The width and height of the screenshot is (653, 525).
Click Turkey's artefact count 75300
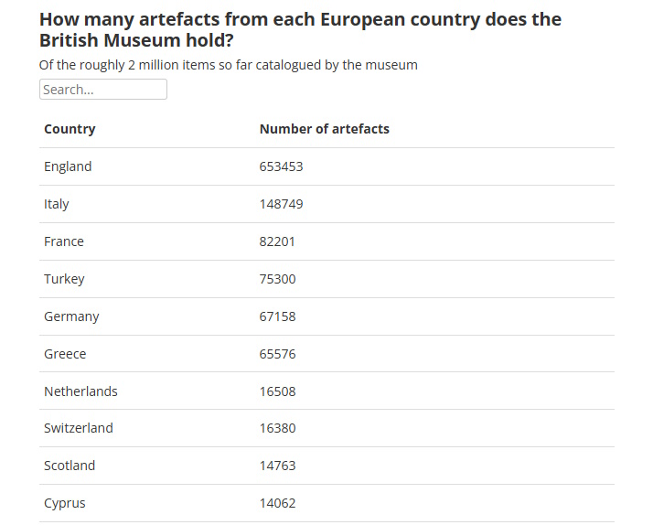pos(277,279)
